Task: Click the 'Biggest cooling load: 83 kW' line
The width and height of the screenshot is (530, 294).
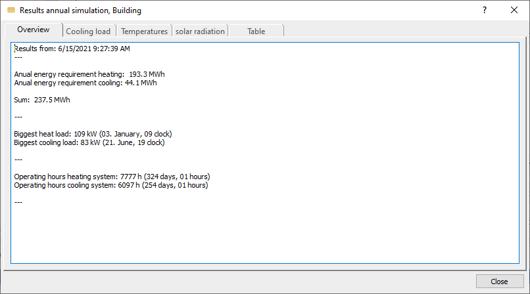Action: tap(89, 142)
